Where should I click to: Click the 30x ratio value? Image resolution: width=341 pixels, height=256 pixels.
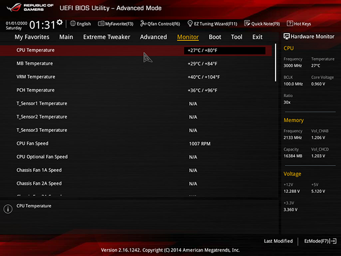(x=287, y=102)
